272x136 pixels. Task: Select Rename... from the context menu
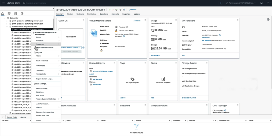pyautogui.click(x=46, y=92)
